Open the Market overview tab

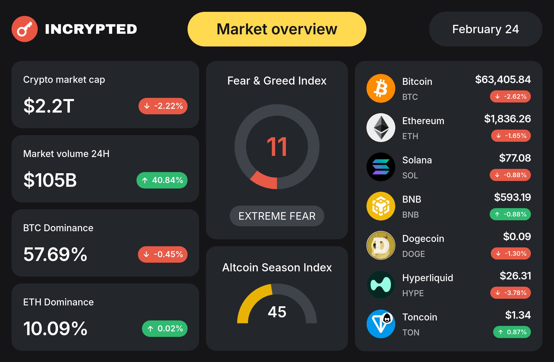coord(277,29)
